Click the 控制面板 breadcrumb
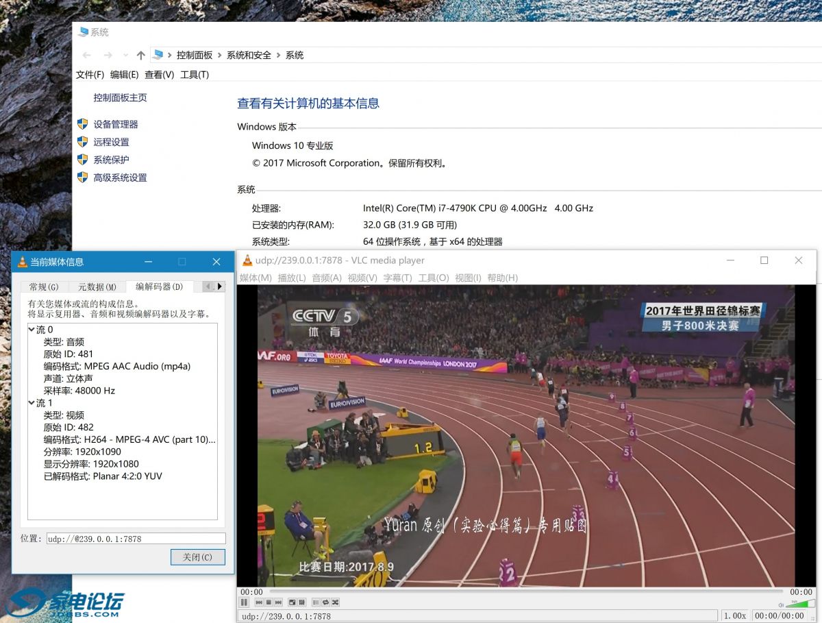The image size is (822, 623). click(x=195, y=56)
